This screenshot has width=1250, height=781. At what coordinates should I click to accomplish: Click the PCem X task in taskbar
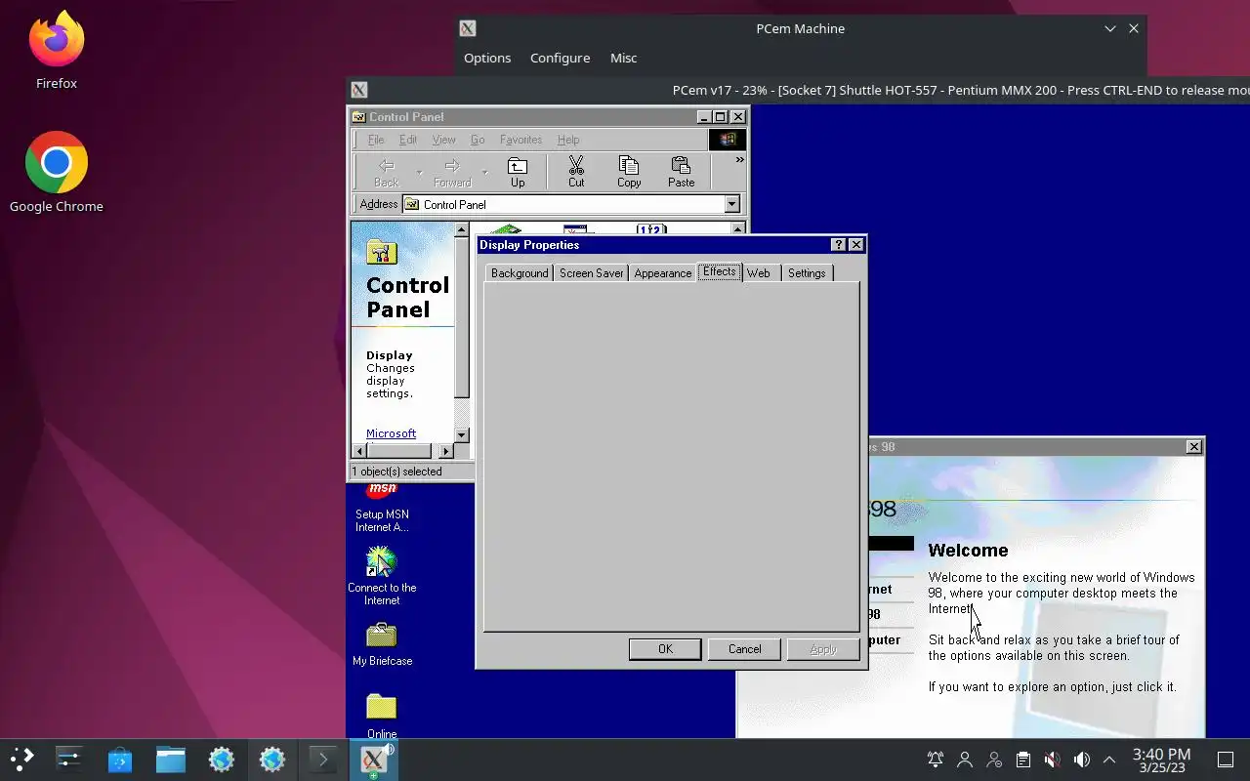point(373,759)
